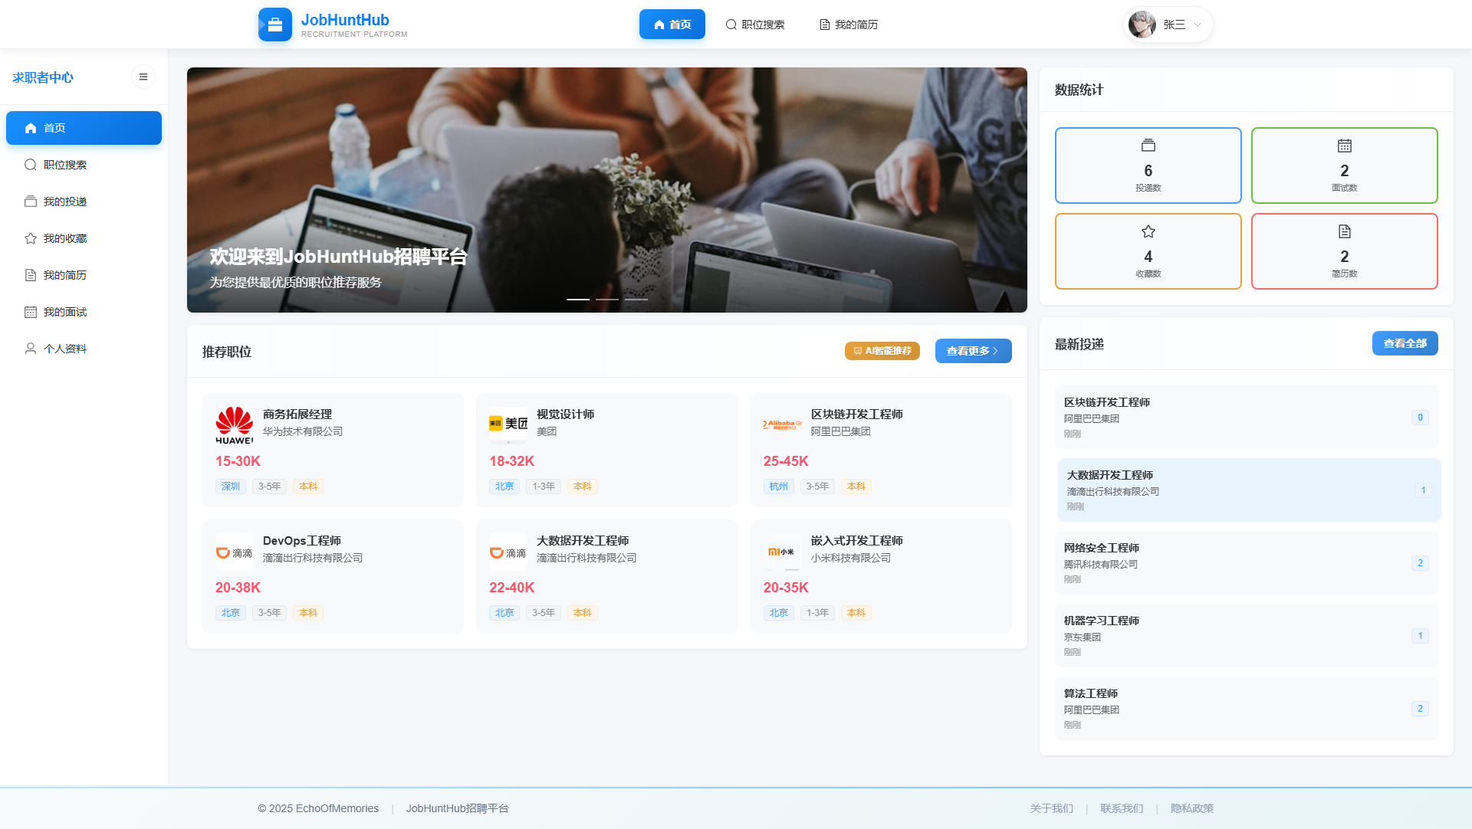Click the 滴滴 logo on DevOps工程师 card

(x=234, y=552)
